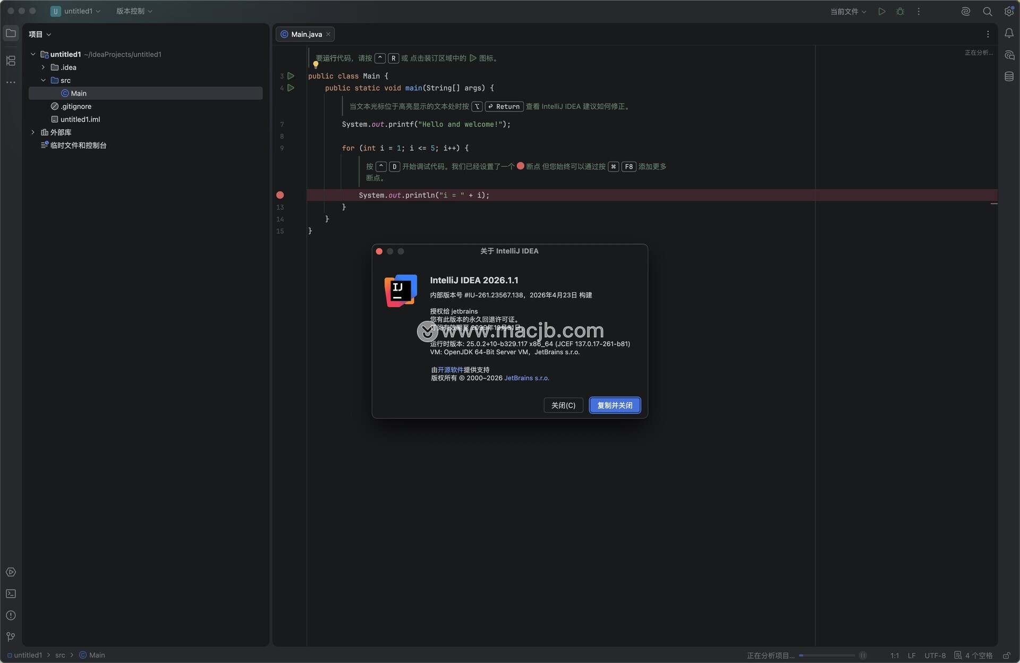Viewport: 1020px width, 663px height.
Task: Open the Problems tool window icon
Action: click(x=11, y=615)
